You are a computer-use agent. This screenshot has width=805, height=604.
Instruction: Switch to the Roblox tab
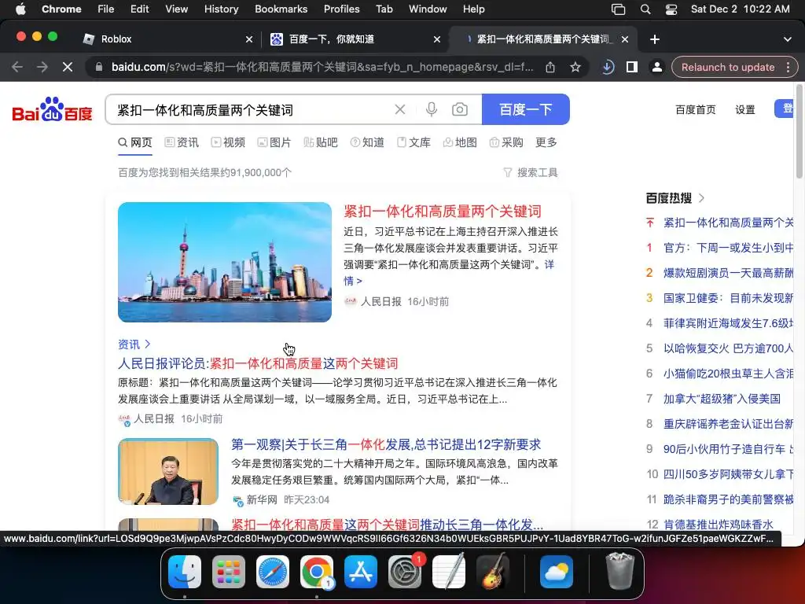tap(168, 39)
